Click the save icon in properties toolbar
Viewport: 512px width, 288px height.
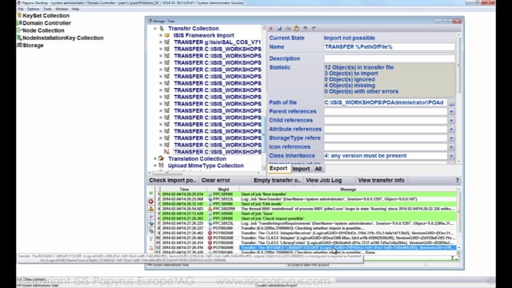pos(279,29)
